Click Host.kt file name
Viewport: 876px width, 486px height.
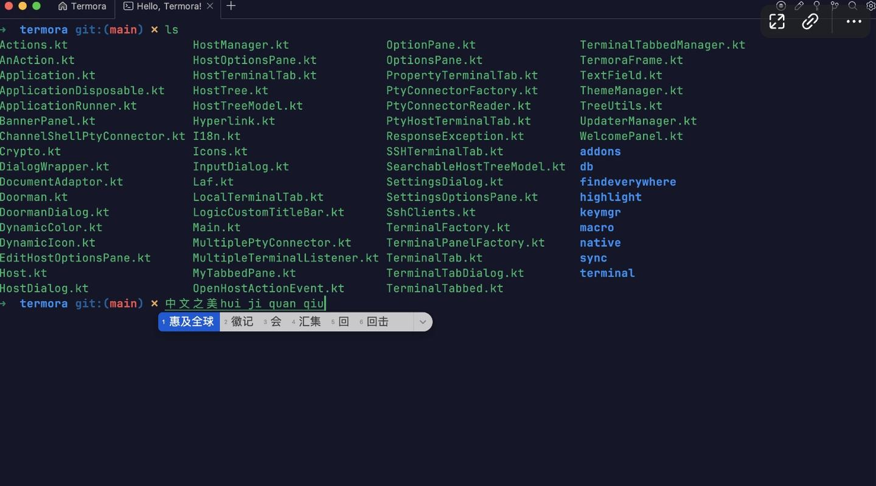(24, 273)
